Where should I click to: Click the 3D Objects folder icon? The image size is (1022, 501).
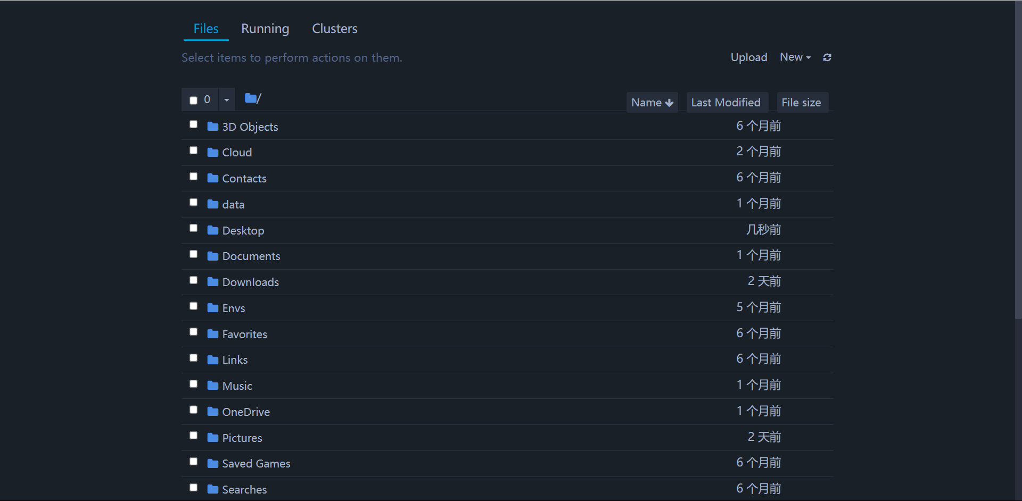[x=213, y=126]
